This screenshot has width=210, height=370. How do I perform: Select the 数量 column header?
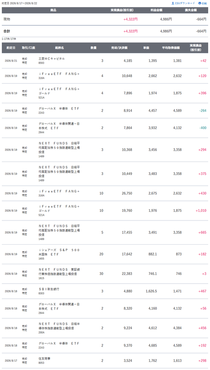(94, 48)
